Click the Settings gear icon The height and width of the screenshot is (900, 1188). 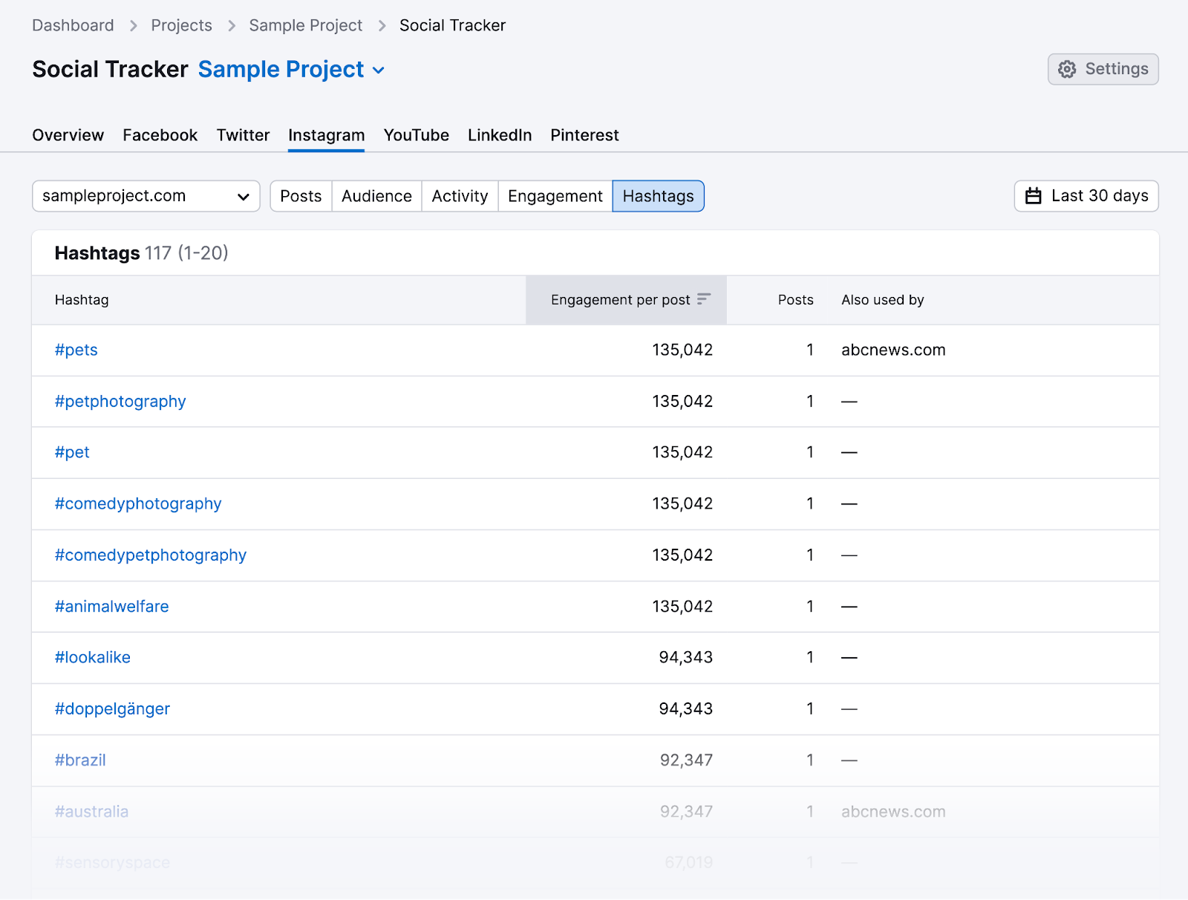click(x=1067, y=69)
